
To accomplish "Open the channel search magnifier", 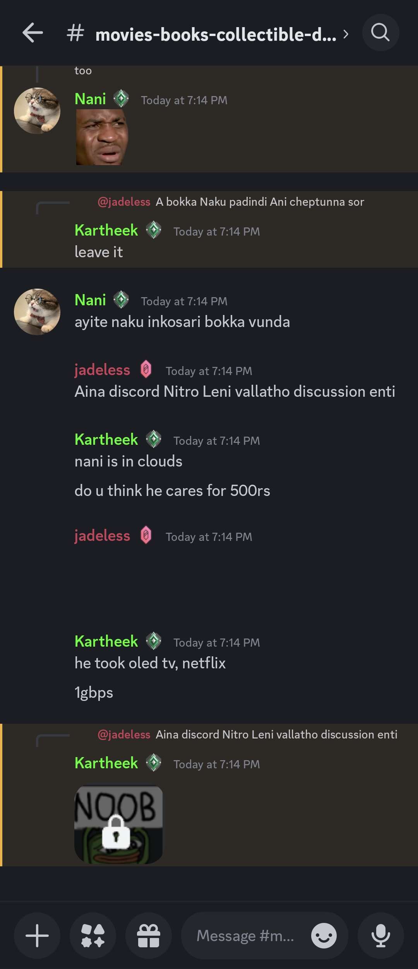I will click(x=380, y=33).
